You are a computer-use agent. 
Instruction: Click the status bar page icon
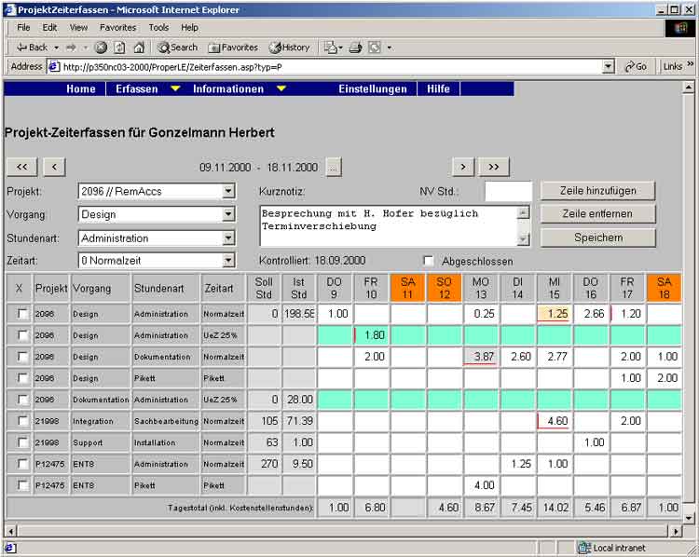click(x=10, y=548)
